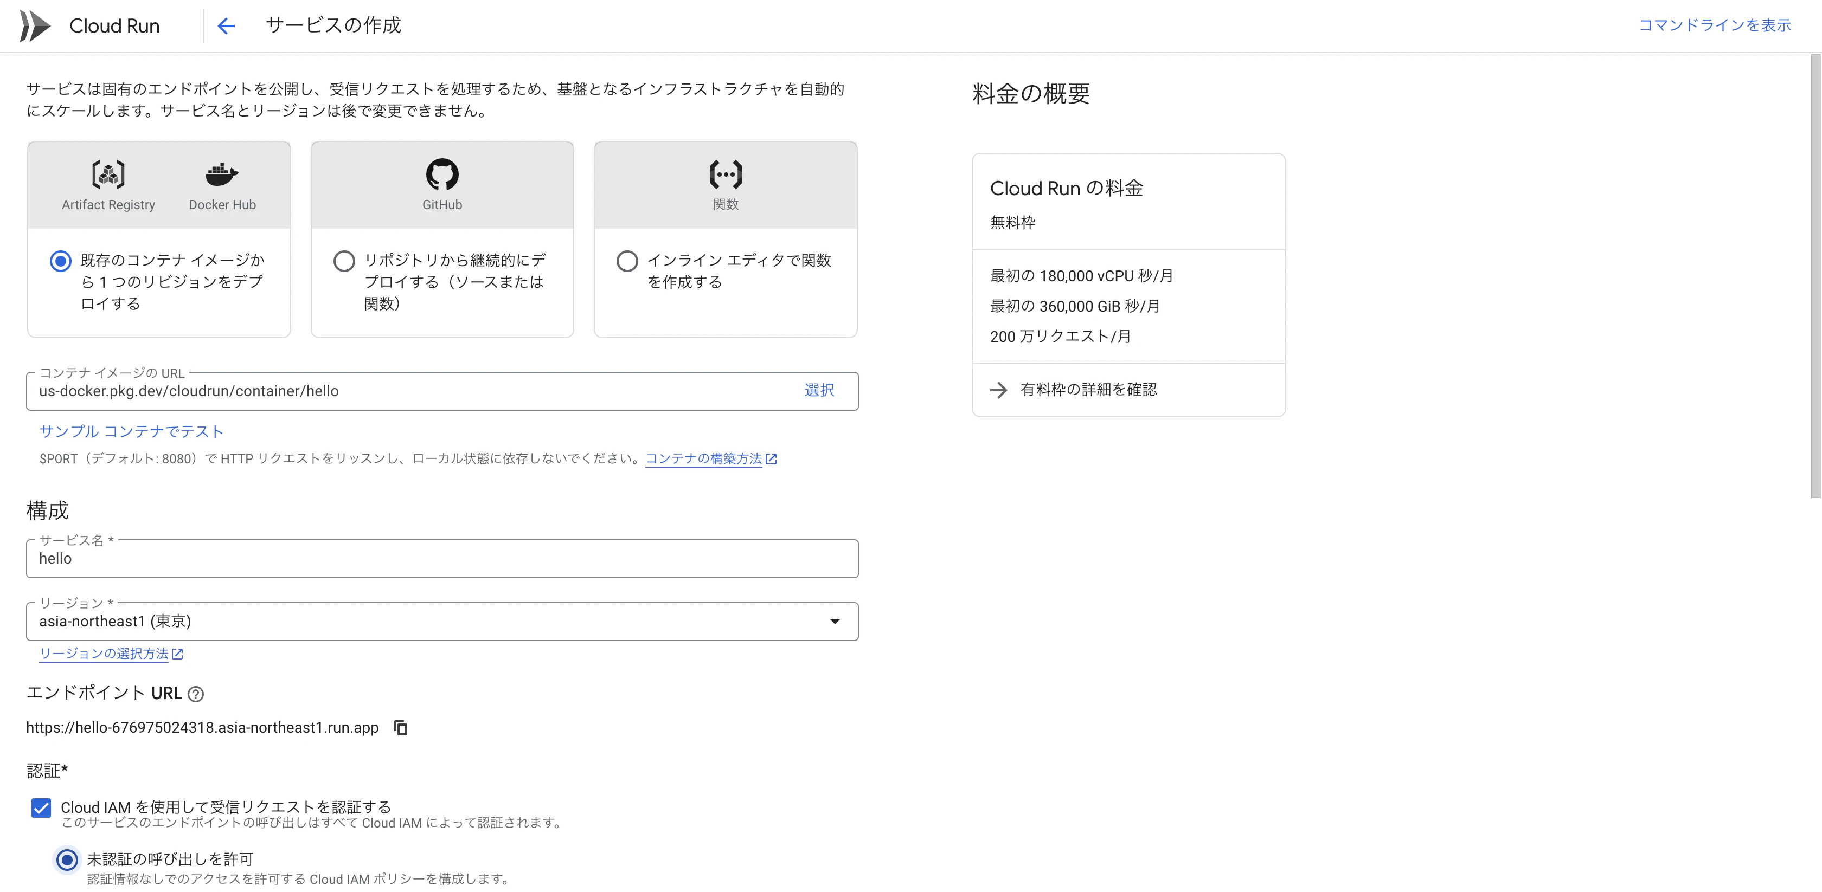The image size is (1822, 892).
Task: Click the GitHub octocat icon
Action: (442, 174)
